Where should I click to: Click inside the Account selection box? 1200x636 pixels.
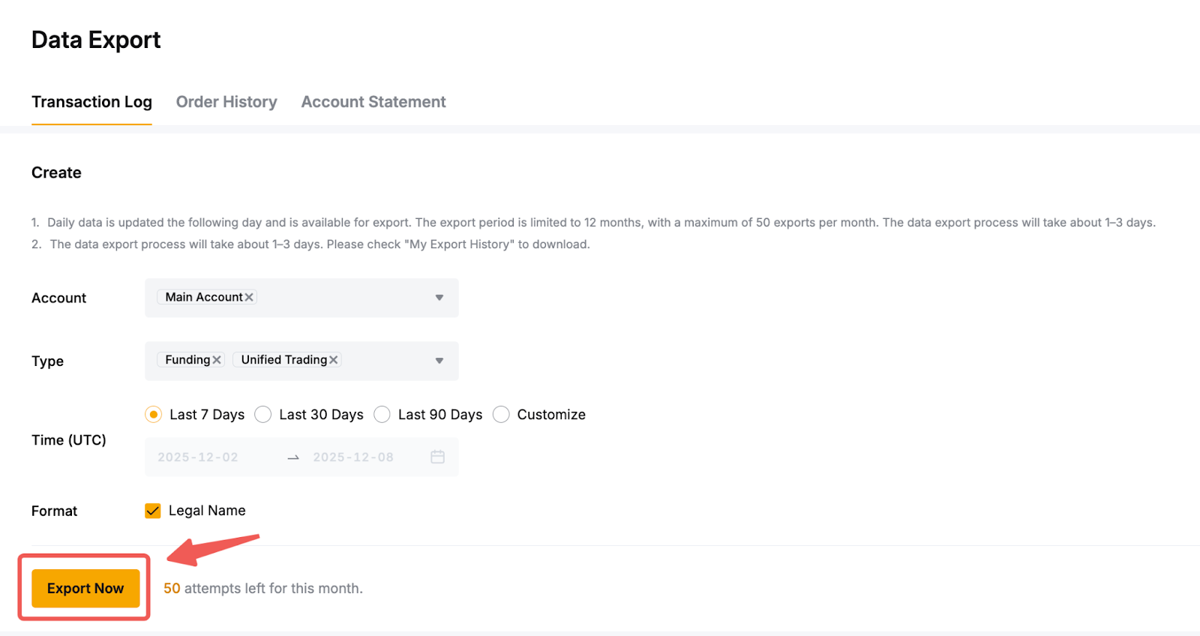click(345, 298)
